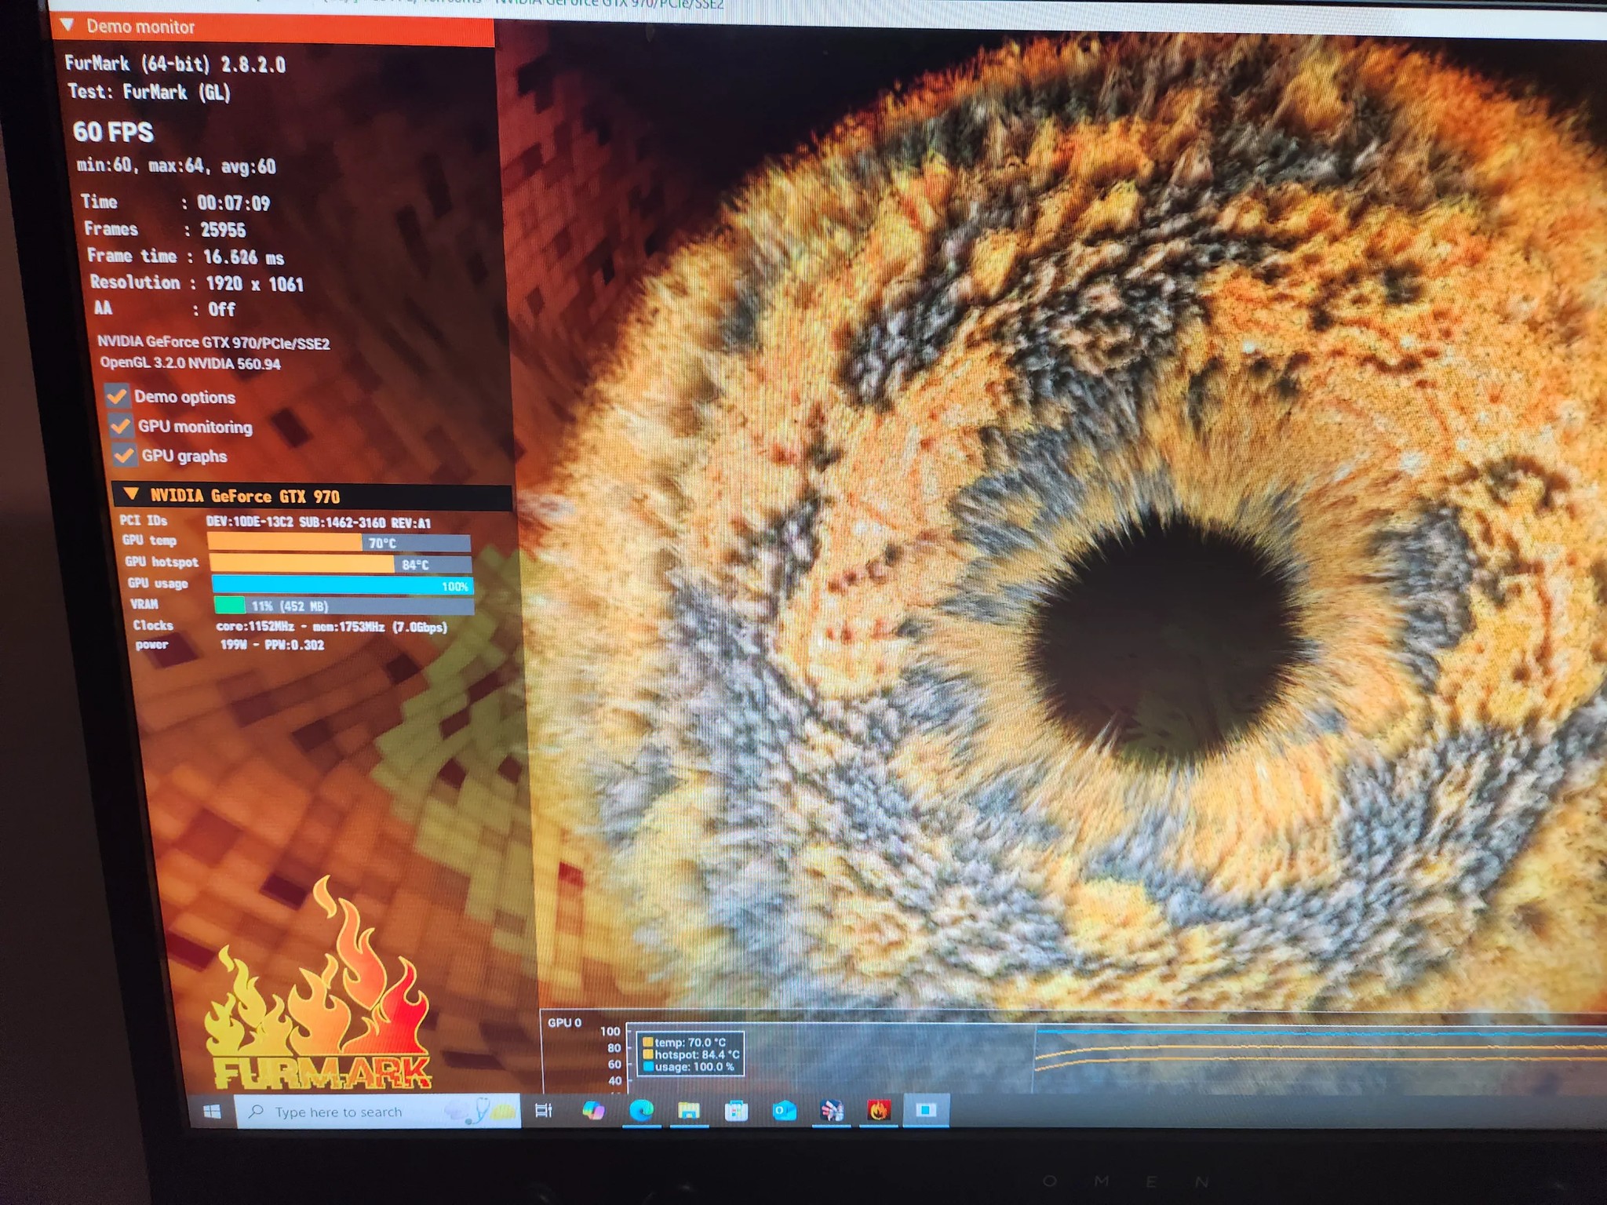The image size is (1607, 1205).
Task: Open File Explorer on the taskbar
Action: click(x=689, y=1112)
